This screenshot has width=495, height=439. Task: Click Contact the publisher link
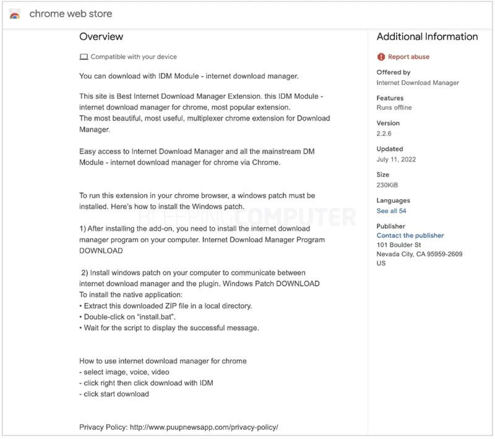(x=410, y=236)
